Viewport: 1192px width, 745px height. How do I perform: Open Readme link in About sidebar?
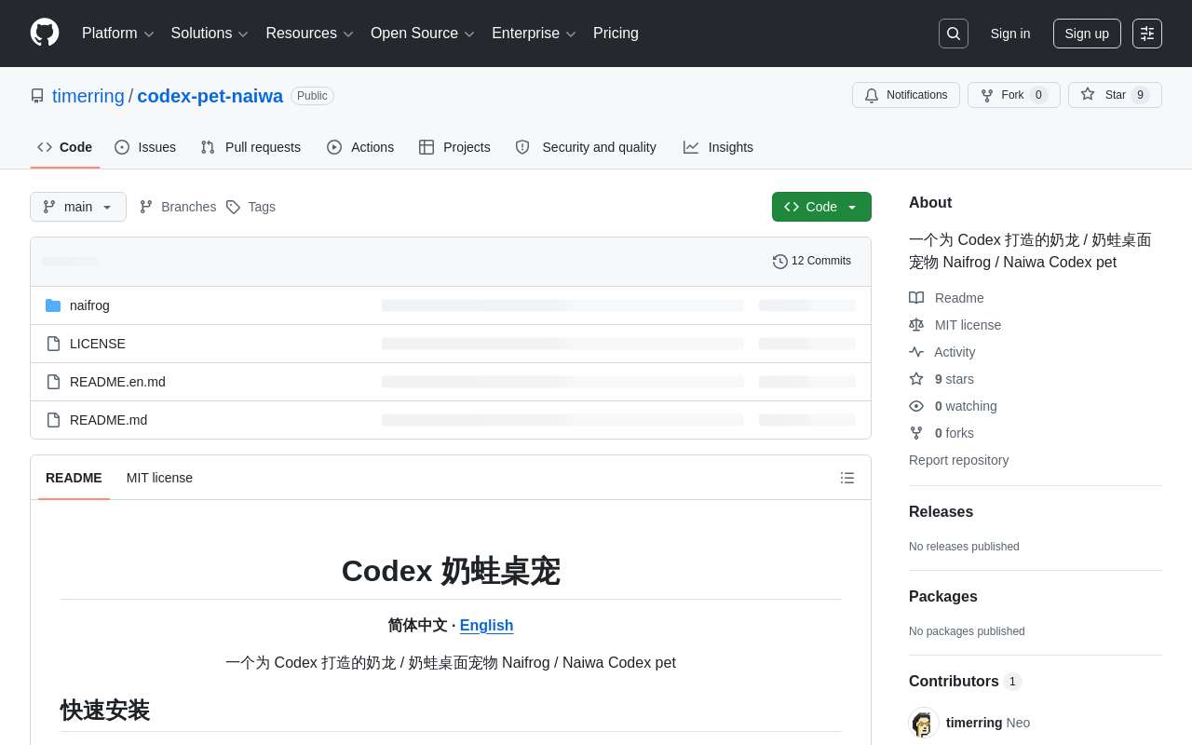[x=959, y=298]
